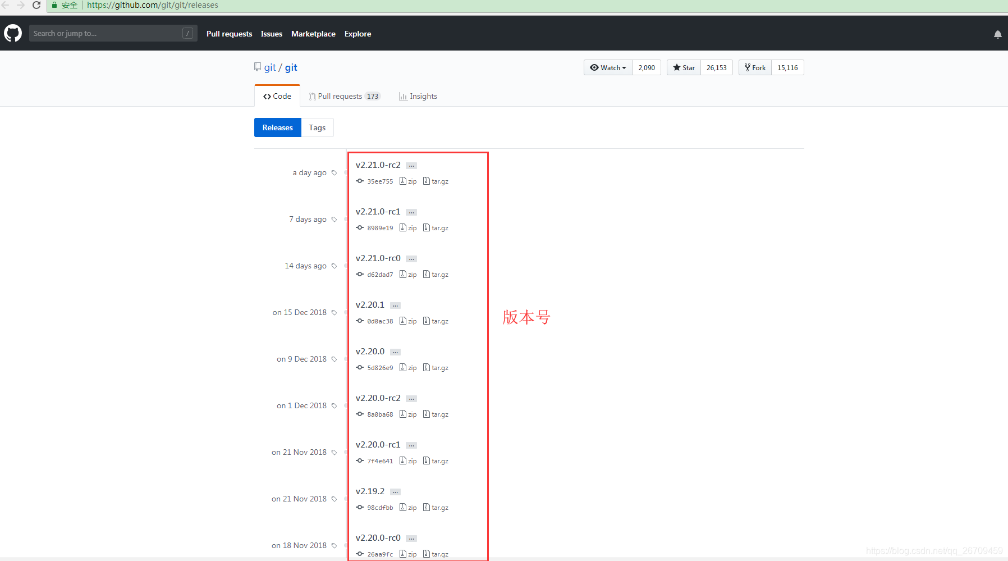Click the site security lock icon in address bar

[x=54, y=5]
